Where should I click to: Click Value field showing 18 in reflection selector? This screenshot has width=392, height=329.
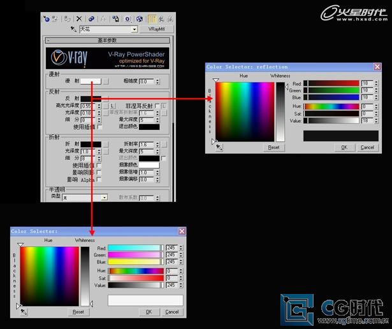pos(368,121)
